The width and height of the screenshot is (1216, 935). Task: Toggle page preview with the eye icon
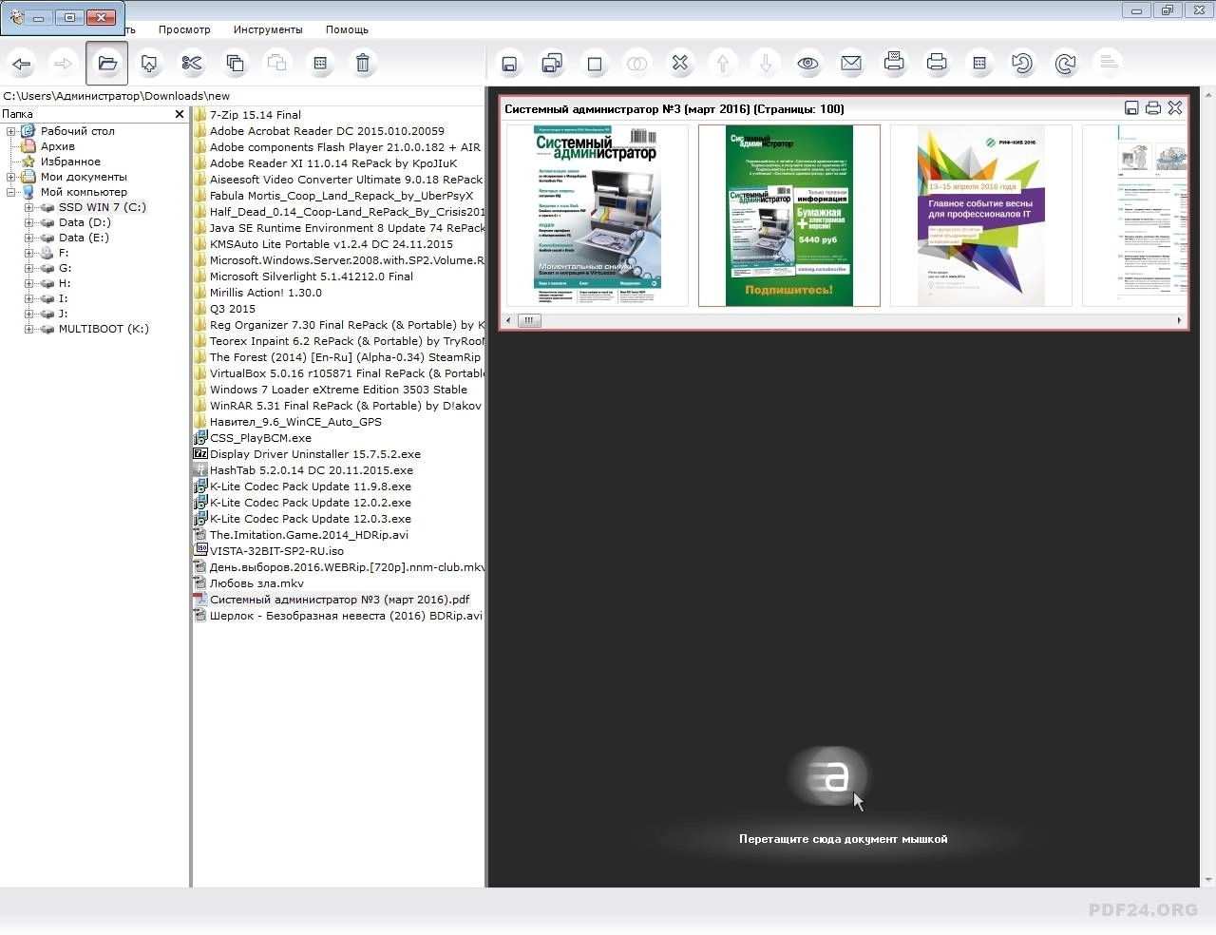(x=808, y=64)
